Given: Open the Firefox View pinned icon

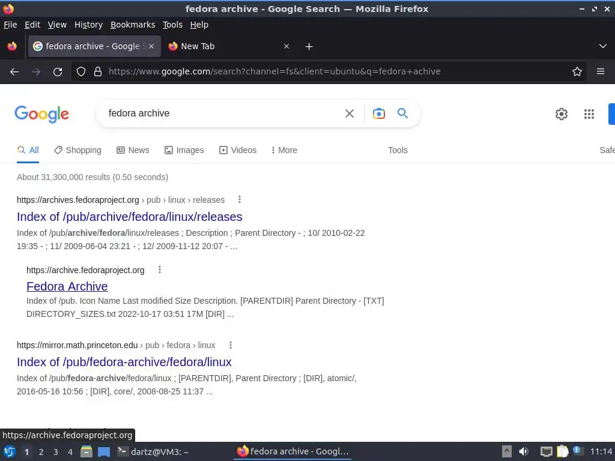Looking at the screenshot, I should [x=12, y=46].
